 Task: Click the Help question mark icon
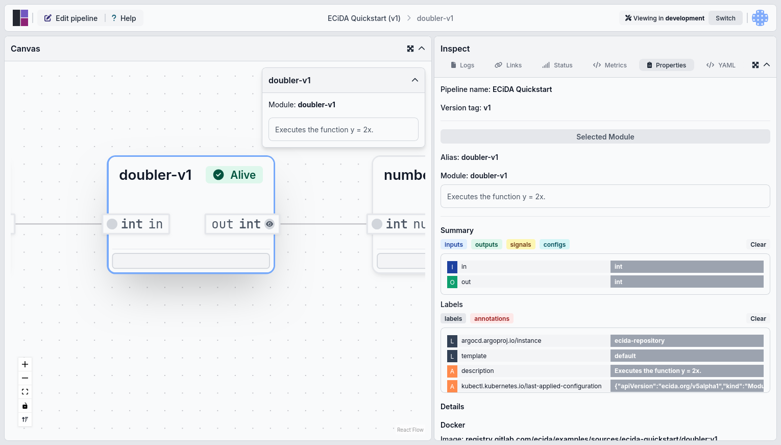(x=114, y=18)
